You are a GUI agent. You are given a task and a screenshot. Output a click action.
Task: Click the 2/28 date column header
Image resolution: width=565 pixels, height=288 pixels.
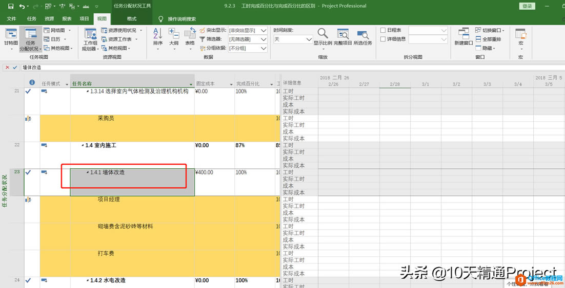(x=395, y=84)
